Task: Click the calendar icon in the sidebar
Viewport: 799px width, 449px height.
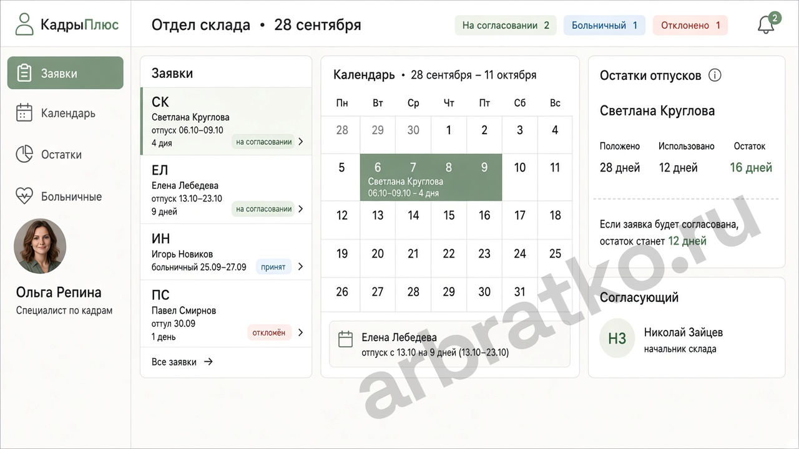Action: point(24,113)
